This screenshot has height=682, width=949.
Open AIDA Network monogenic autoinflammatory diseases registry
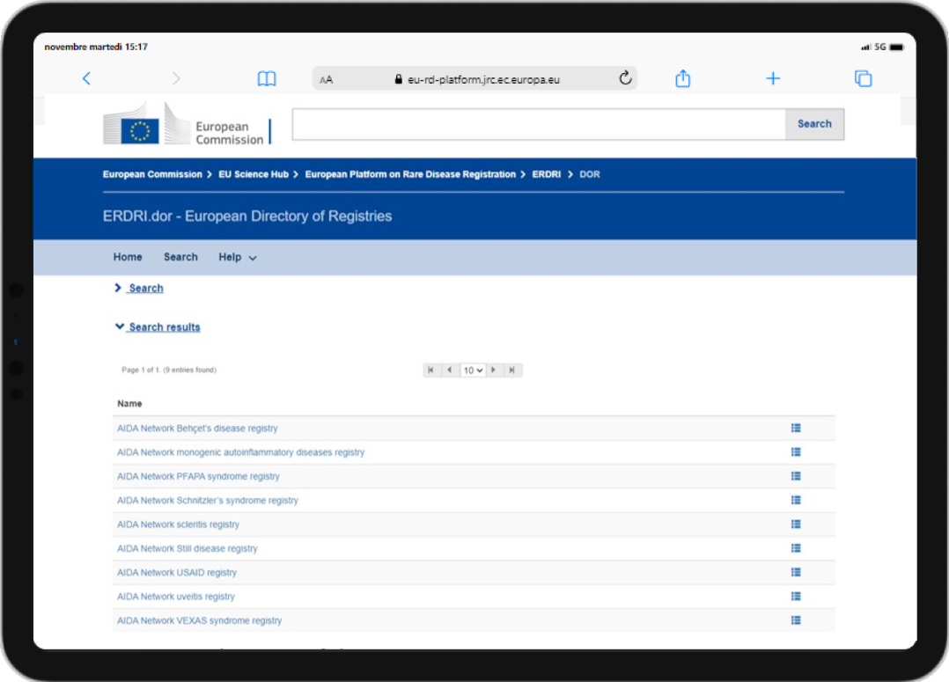pos(241,452)
